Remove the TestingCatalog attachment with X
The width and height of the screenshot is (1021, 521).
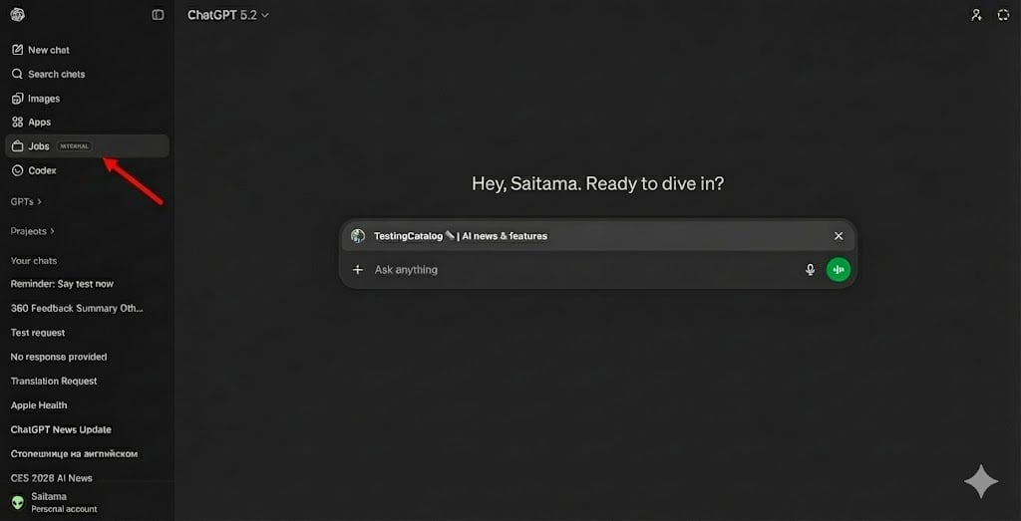coord(839,236)
